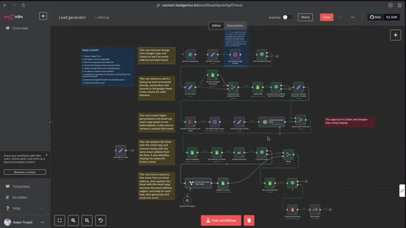Delete using the red trash button
The image size is (406, 228).
[249, 220]
